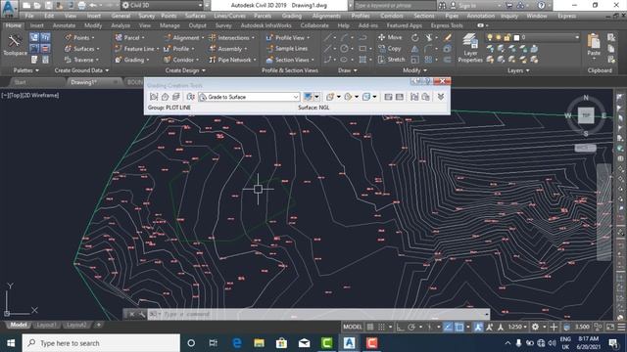This screenshot has width=627, height=352.
Task: Open the Grading menu in menu bar
Action: point(292,16)
